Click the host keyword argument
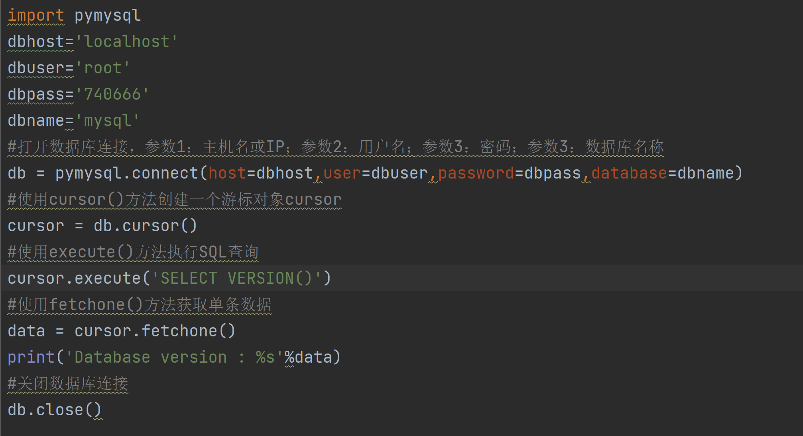 click(227, 173)
